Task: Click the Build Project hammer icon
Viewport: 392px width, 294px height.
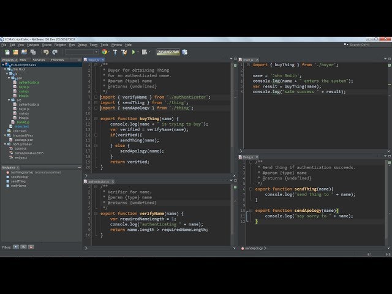Action: tap(115, 52)
